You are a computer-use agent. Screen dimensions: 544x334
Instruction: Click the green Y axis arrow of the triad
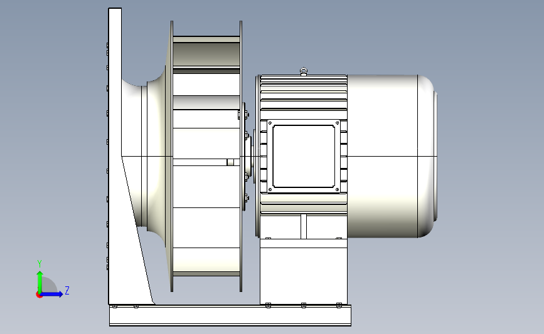point(40,281)
